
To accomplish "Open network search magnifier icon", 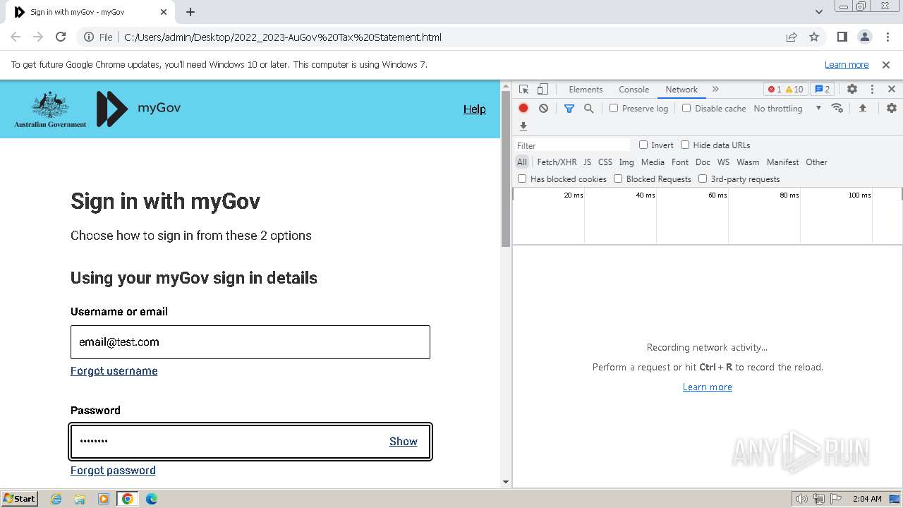I will pyautogui.click(x=588, y=108).
